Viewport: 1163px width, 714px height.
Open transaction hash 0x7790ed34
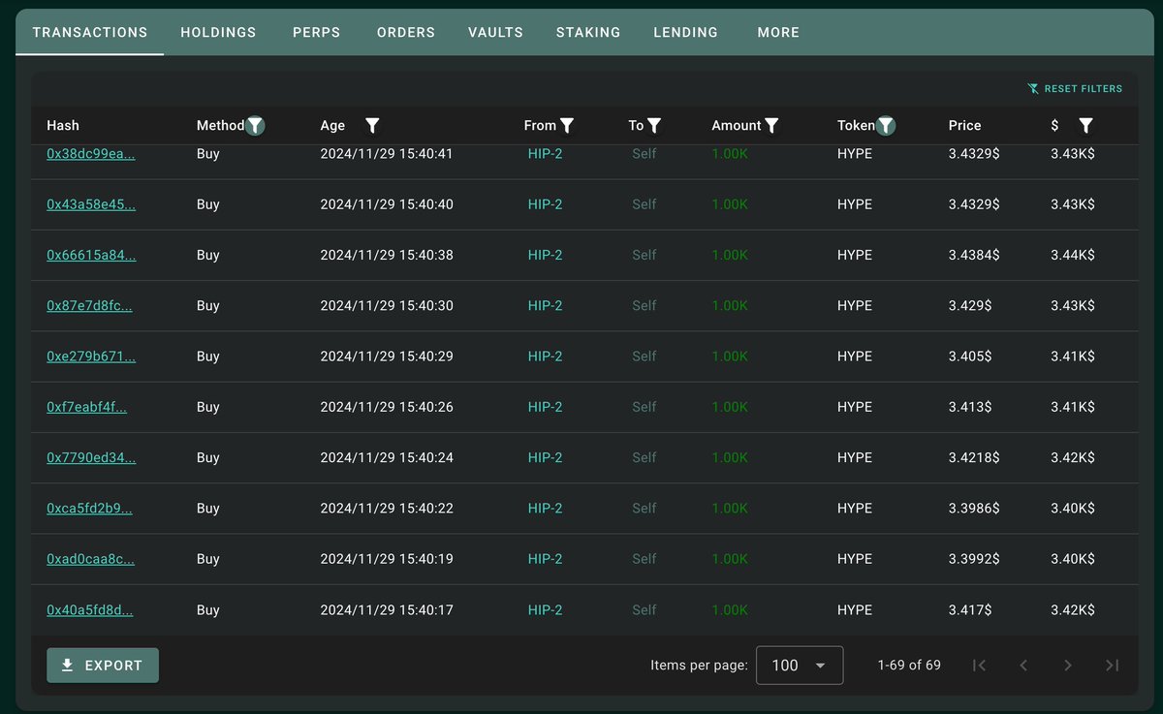click(x=91, y=457)
